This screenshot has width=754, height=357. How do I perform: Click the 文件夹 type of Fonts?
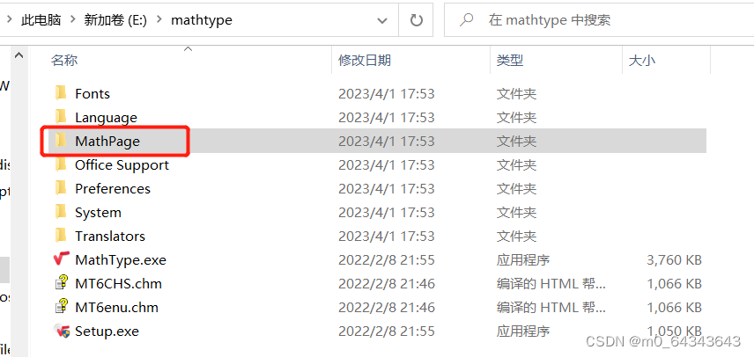coord(516,93)
